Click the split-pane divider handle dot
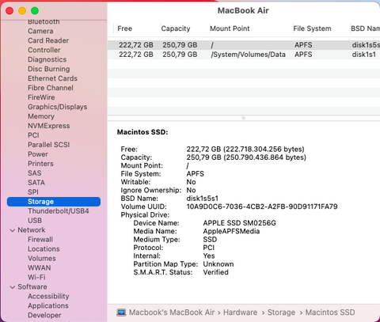This screenshot has height=322, width=380. click(244, 118)
